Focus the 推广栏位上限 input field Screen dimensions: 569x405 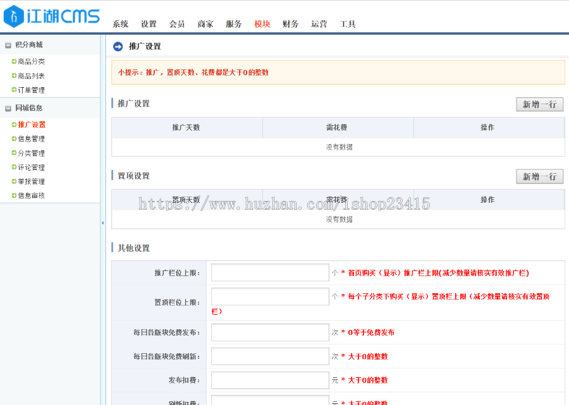(x=270, y=272)
